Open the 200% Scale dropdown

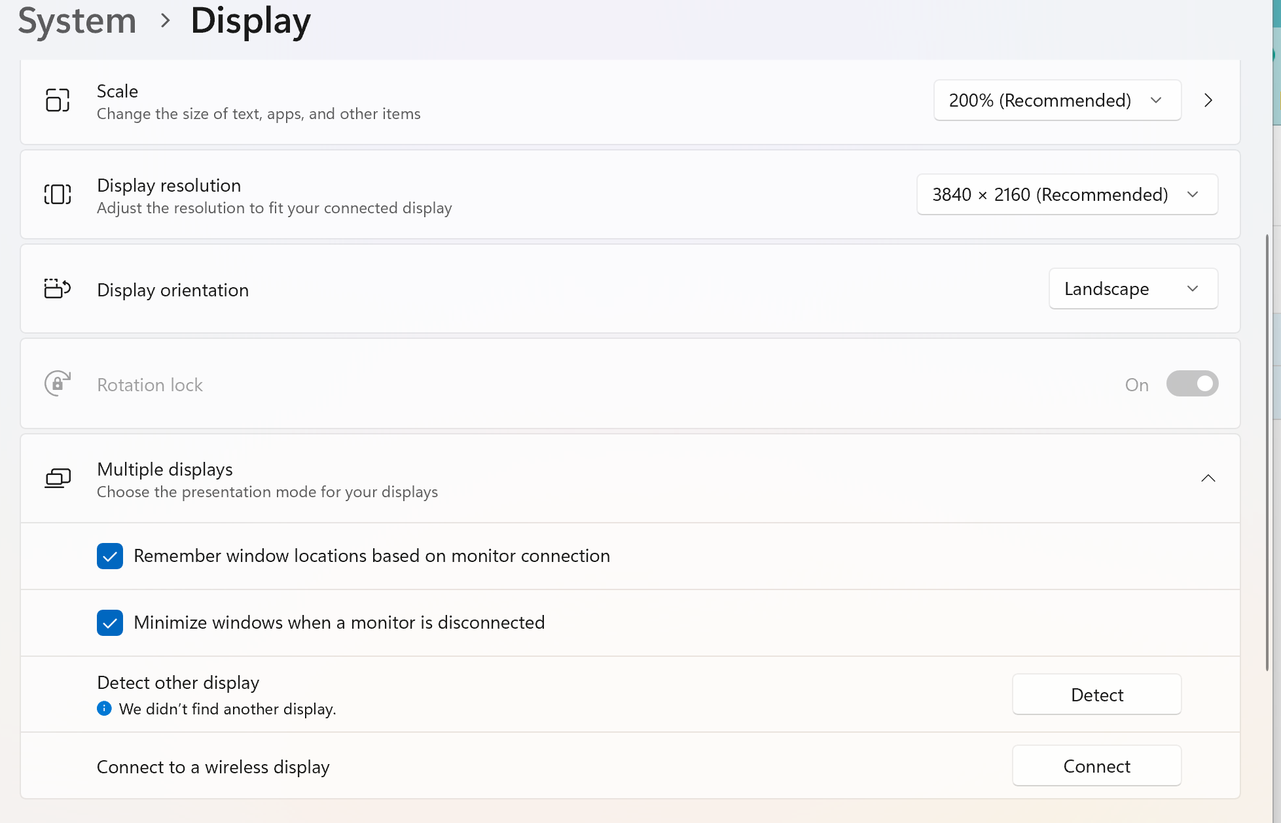tap(1057, 100)
